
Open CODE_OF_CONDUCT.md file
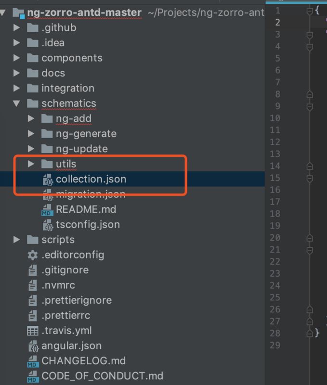pos(102,376)
